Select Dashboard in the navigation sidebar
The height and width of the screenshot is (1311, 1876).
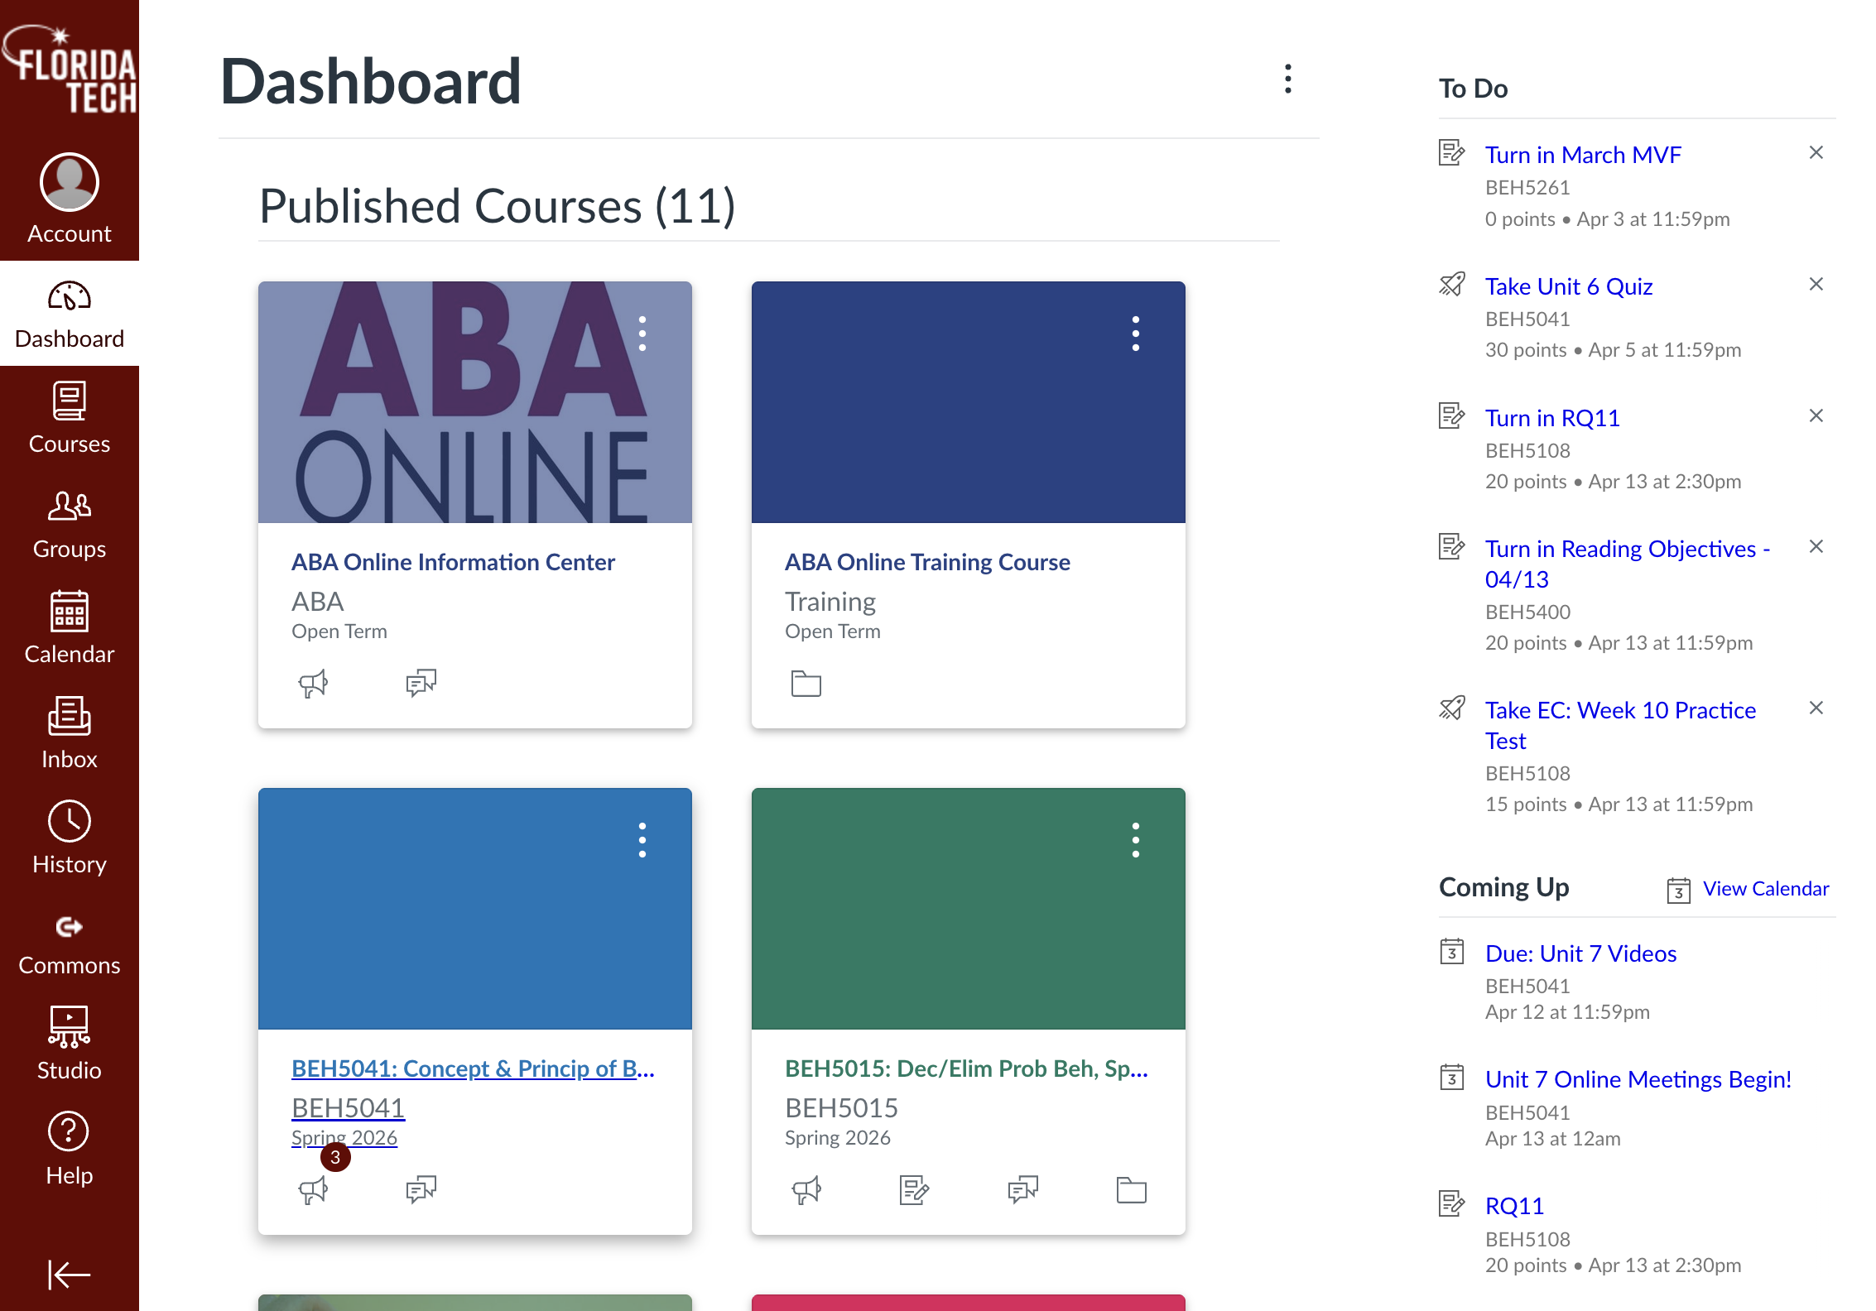click(70, 315)
